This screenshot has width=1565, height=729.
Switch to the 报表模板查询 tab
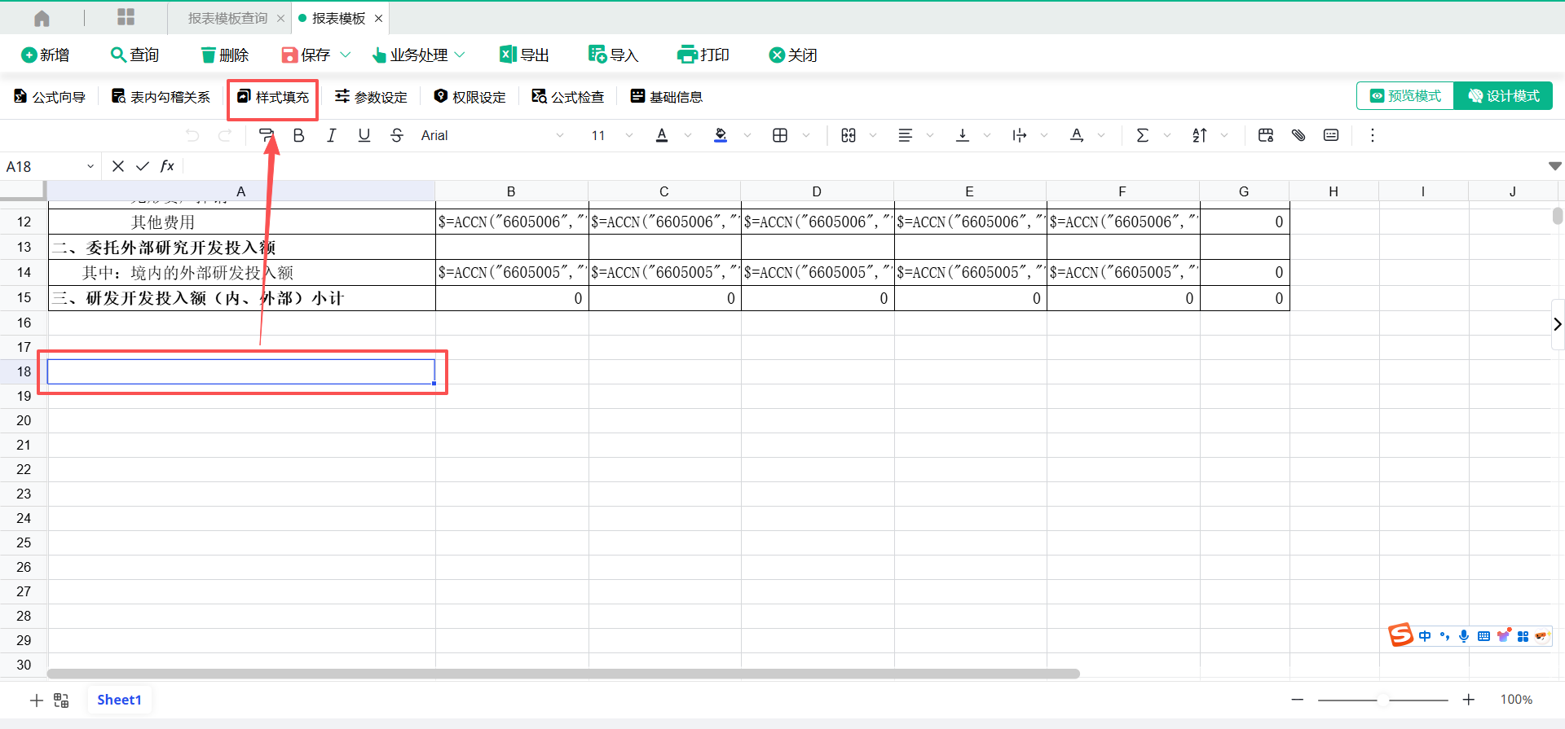tap(227, 18)
